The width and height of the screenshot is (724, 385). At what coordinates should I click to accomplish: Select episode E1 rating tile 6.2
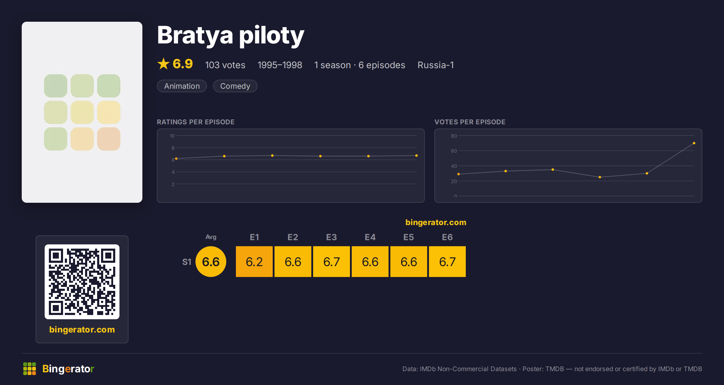pyautogui.click(x=254, y=262)
